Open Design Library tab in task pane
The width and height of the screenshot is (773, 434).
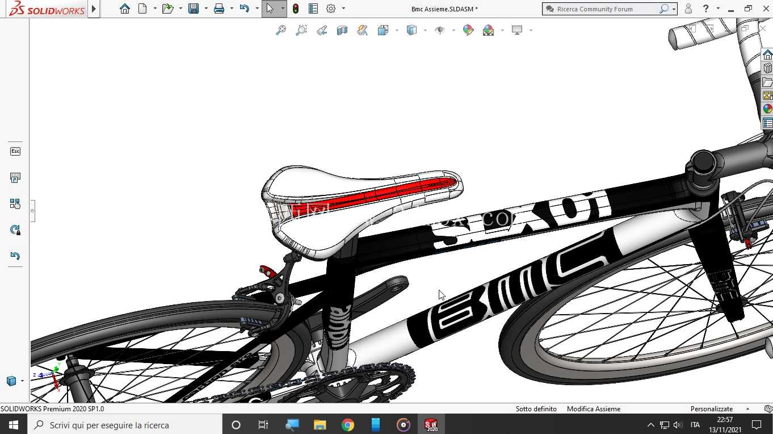(x=767, y=68)
